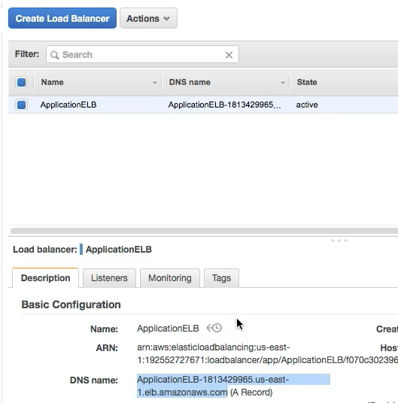Image resolution: width=398 pixels, height=403 pixels.
Task: Select the Tags tab
Action: point(221,278)
